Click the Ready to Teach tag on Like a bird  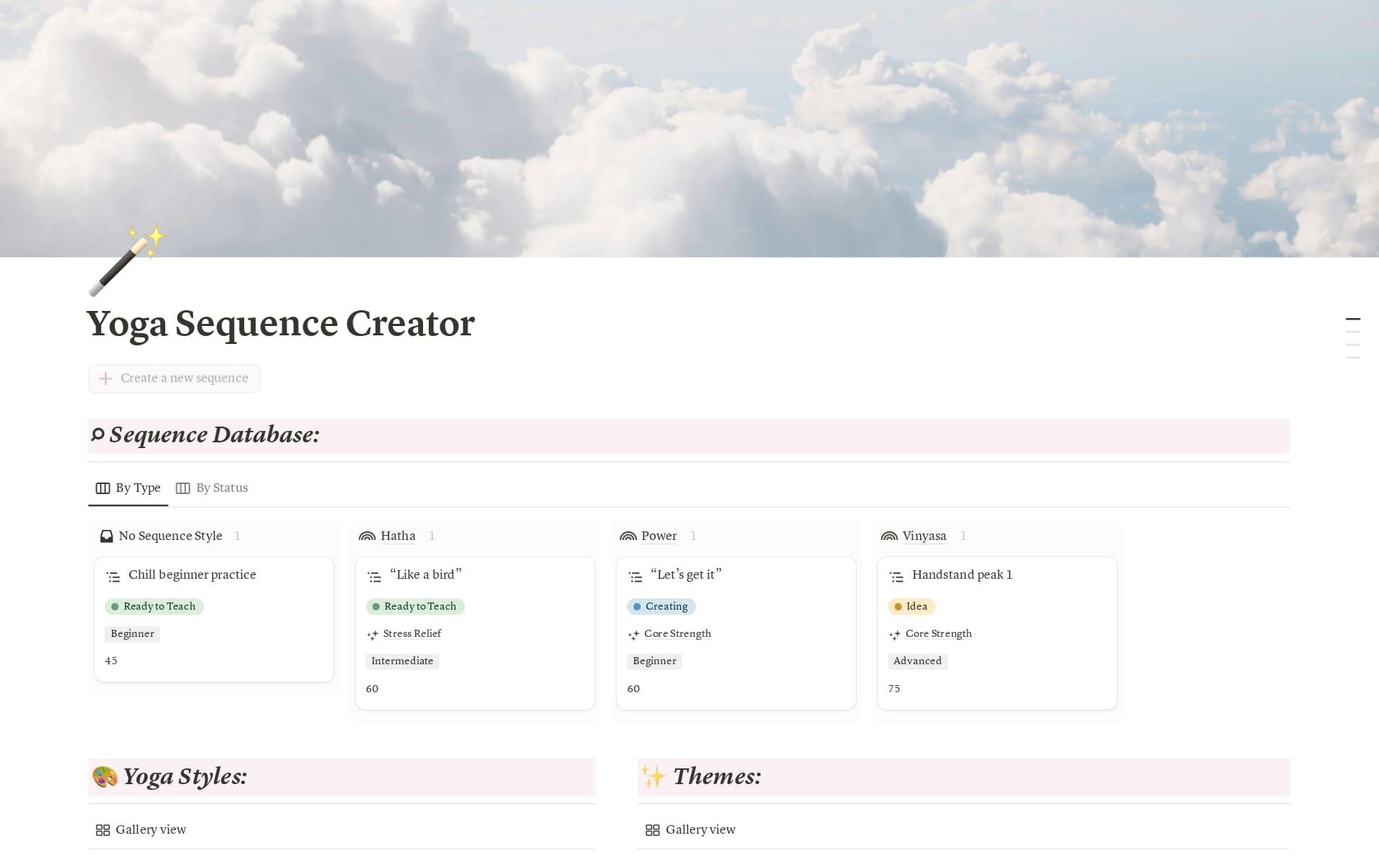click(x=415, y=606)
